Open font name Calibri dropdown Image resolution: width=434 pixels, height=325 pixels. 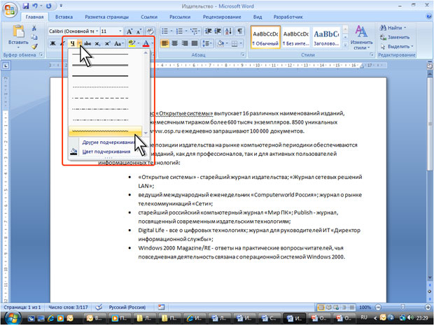pyautogui.click(x=97, y=31)
